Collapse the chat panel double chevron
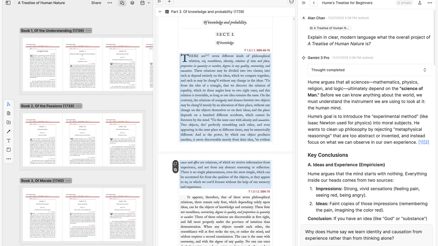438x246 pixels. [303, 3]
